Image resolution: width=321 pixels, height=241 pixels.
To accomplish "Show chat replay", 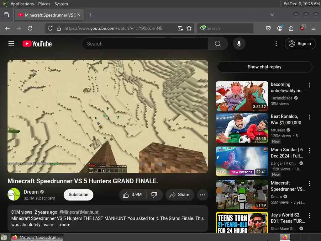I will [x=265, y=67].
